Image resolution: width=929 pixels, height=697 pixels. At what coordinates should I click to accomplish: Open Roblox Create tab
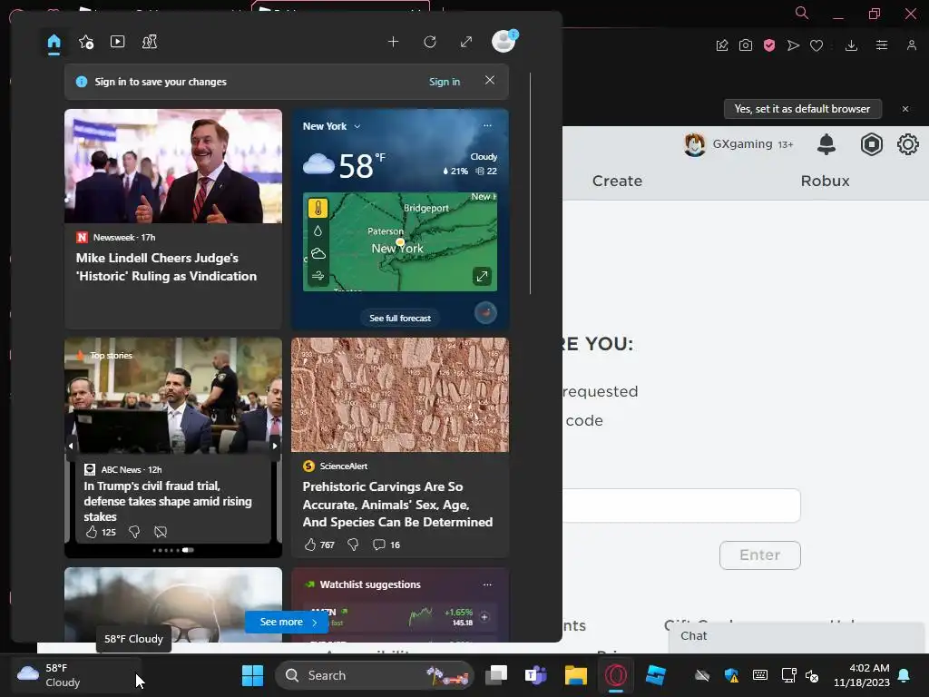point(617,181)
